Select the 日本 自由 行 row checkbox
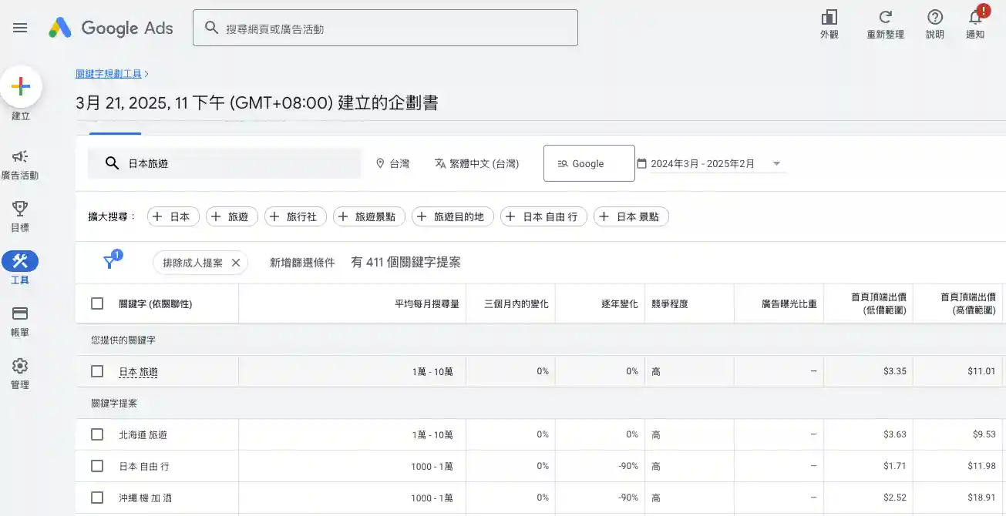This screenshot has width=1006, height=516. pyautogui.click(x=97, y=466)
